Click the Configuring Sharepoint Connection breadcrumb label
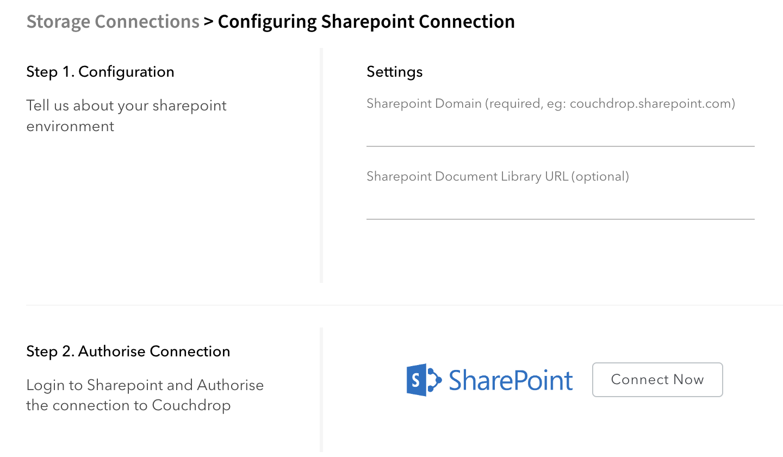The width and height of the screenshot is (783, 457). tap(365, 21)
